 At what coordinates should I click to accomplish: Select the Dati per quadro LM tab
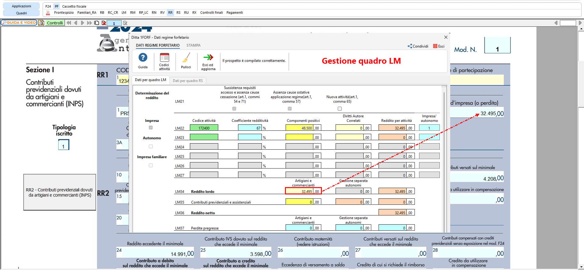[151, 80]
